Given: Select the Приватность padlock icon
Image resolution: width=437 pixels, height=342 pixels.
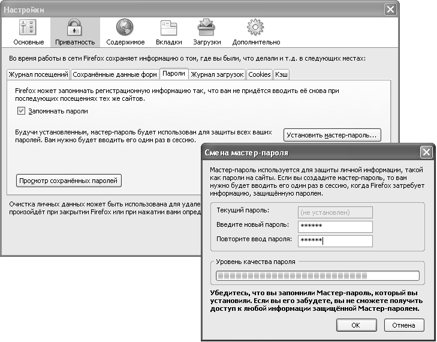Looking at the screenshot, I should (x=75, y=28).
